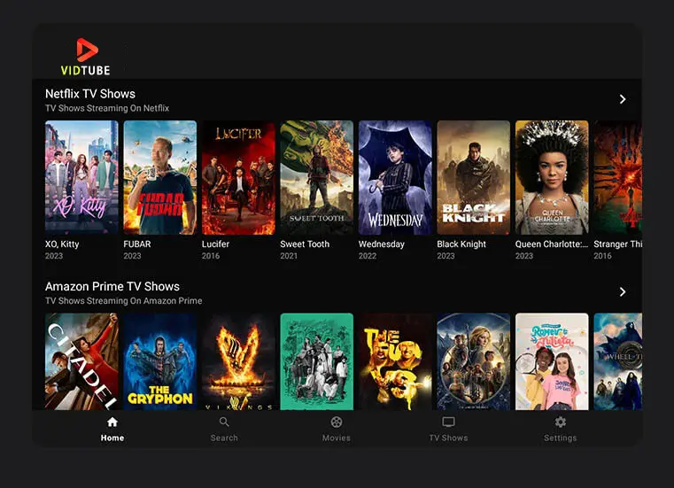Image resolution: width=674 pixels, height=488 pixels.
Task: Open the Queen Charlotte poster
Action: [552, 177]
